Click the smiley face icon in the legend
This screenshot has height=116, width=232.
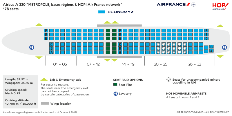[168, 79]
